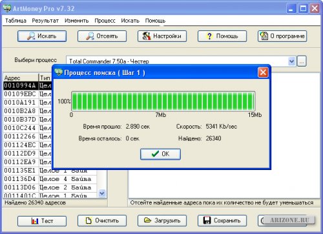This screenshot has height=234, width=323.
Task: Click the Помощь help button
Action: click(x=222, y=36)
